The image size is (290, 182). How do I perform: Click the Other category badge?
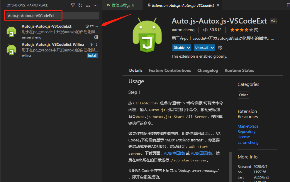[x=243, y=95]
